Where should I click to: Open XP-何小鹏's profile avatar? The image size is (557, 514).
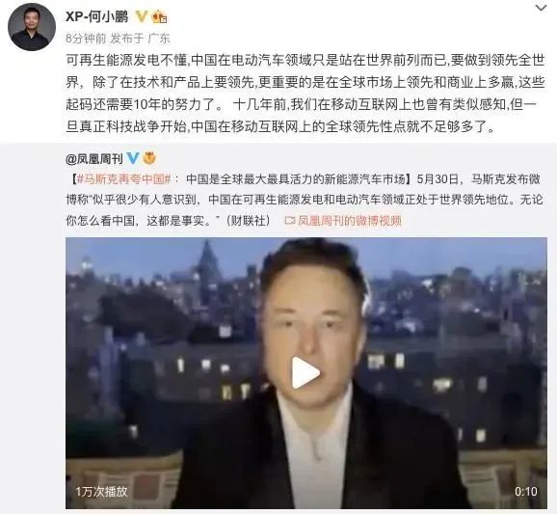[32, 27]
